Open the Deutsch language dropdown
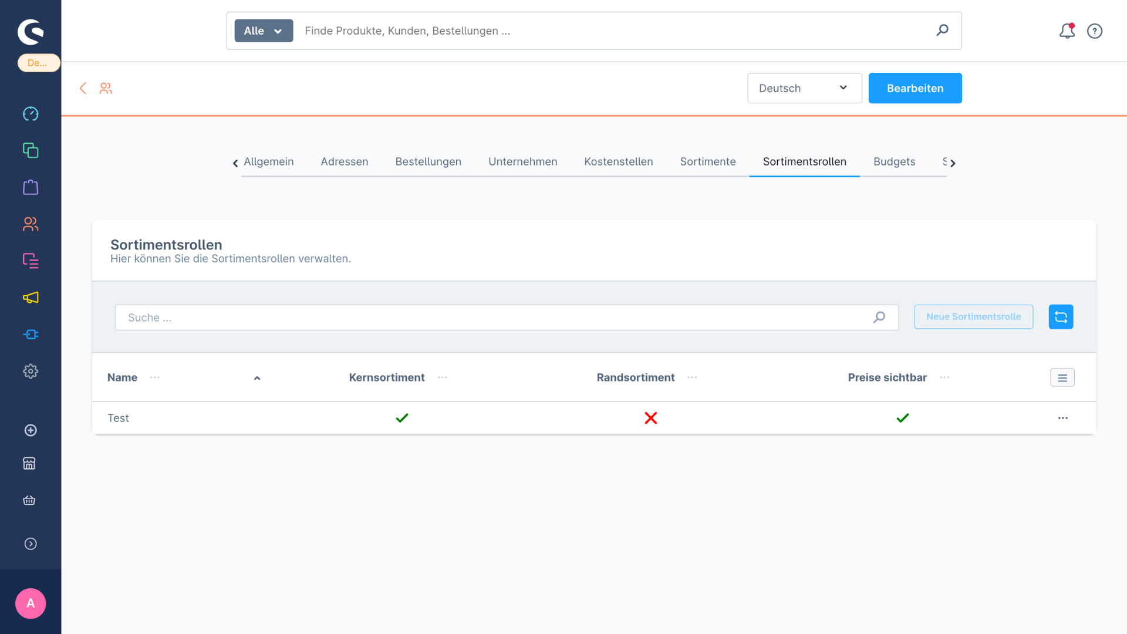This screenshot has width=1127, height=634. click(x=804, y=88)
